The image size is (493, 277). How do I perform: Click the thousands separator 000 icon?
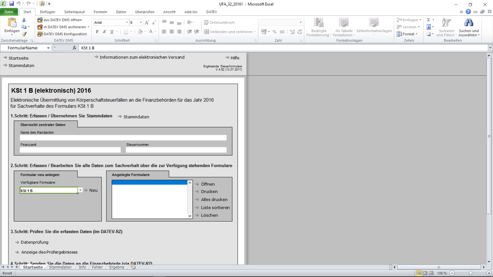(x=282, y=32)
